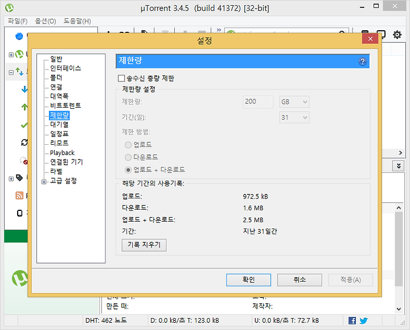Open the remote monitor icon in main toolbar
This screenshot has width=410, height=330.
[381, 34]
